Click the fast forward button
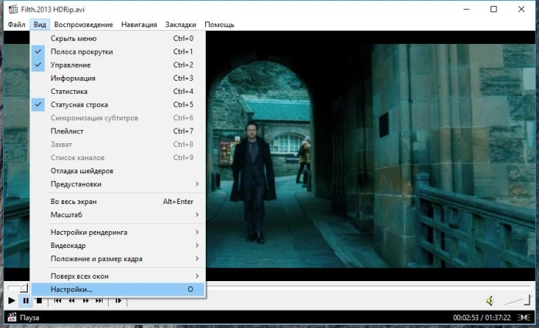This screenshot has width=539, height=328. pyautogui.click(x=86, y=301)
